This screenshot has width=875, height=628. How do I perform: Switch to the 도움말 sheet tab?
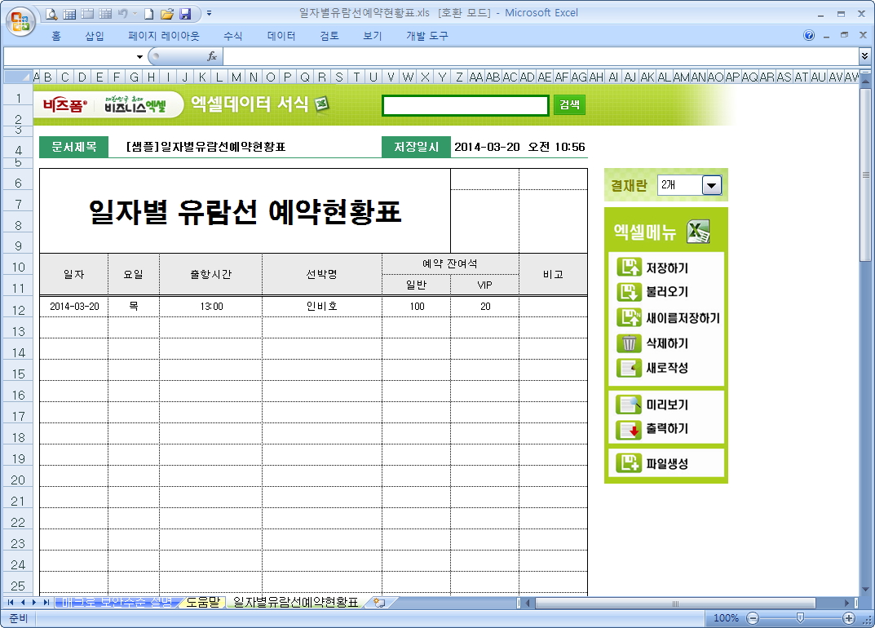pyautogui.click(x=202, y=603)
